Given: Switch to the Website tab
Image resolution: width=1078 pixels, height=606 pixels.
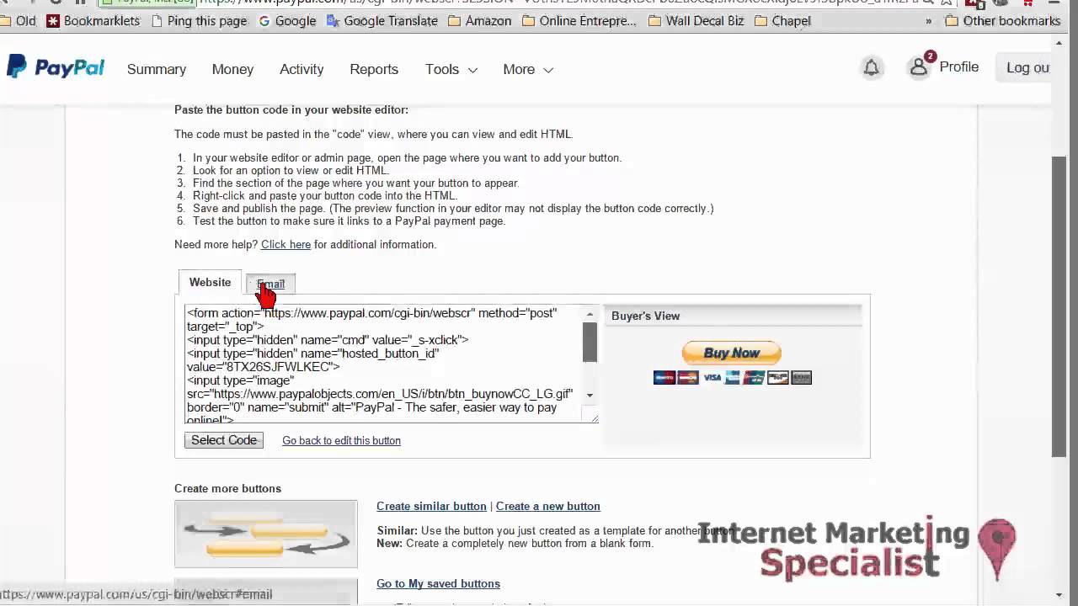Looking at the screenshot, I should 210,282.
